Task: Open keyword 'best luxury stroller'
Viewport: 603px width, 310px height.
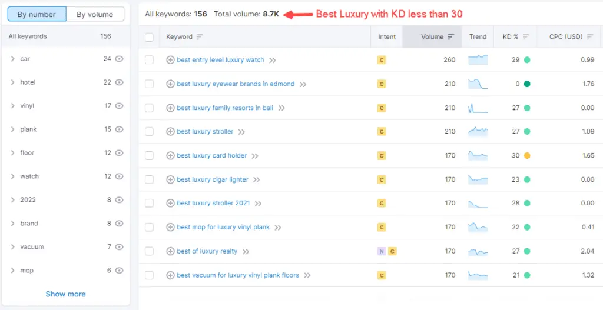Action: coord(205,131)
